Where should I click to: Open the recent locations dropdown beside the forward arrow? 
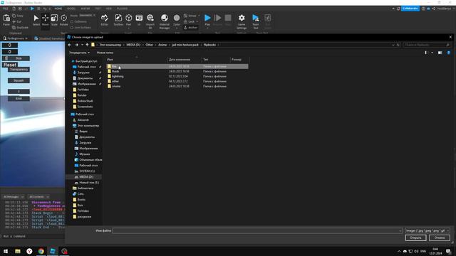click(82, 45)
